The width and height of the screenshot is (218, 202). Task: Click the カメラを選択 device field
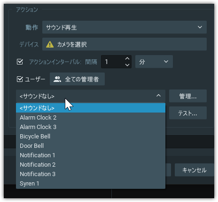[x=125, y=44]
